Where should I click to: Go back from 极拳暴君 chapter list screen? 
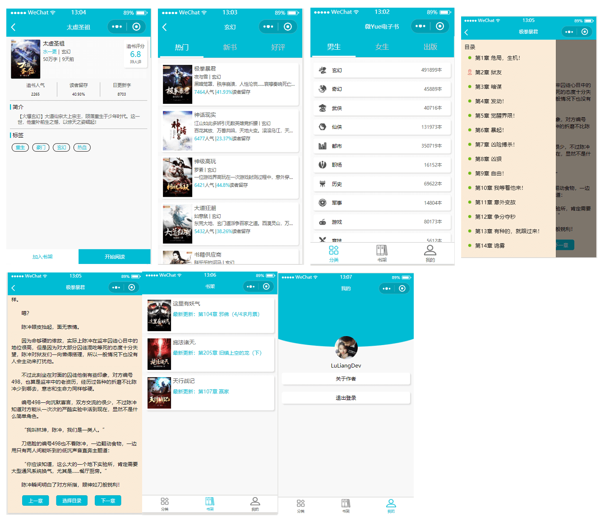click(x=466, y=32)
